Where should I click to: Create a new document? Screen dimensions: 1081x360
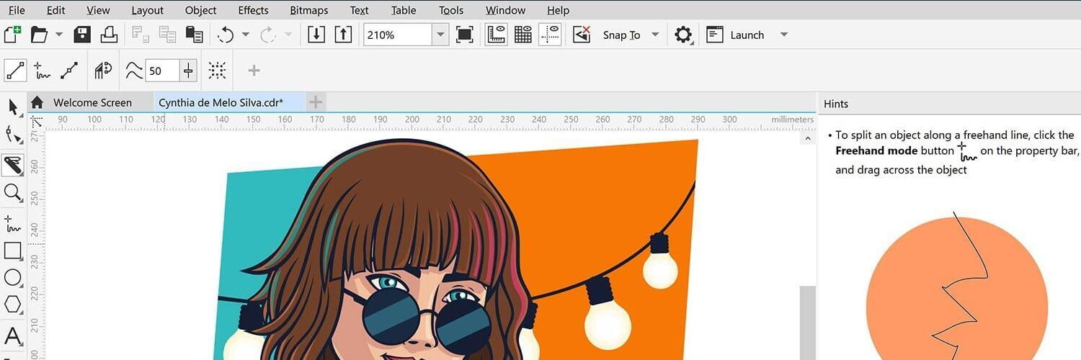[x=13, y=35]
